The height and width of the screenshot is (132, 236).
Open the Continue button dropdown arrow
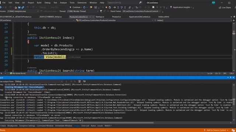point(81,7)
